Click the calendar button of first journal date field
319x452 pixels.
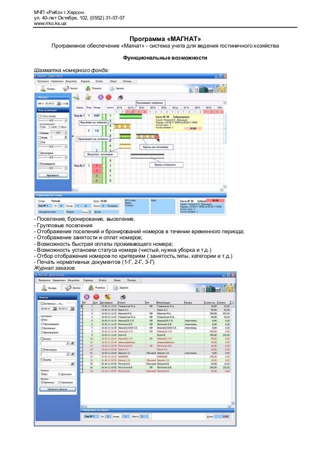(x=54, y=309)
